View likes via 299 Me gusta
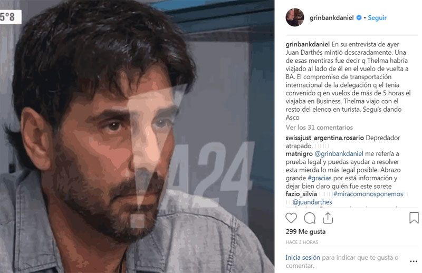 click(305, 231)
